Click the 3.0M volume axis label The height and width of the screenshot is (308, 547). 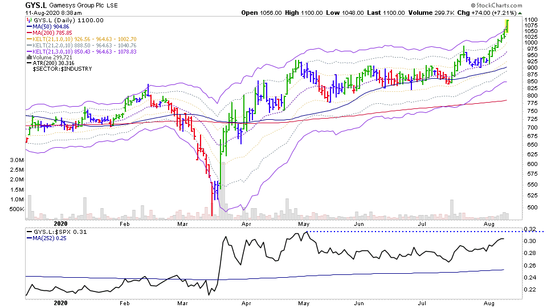(x=17, y=160)
